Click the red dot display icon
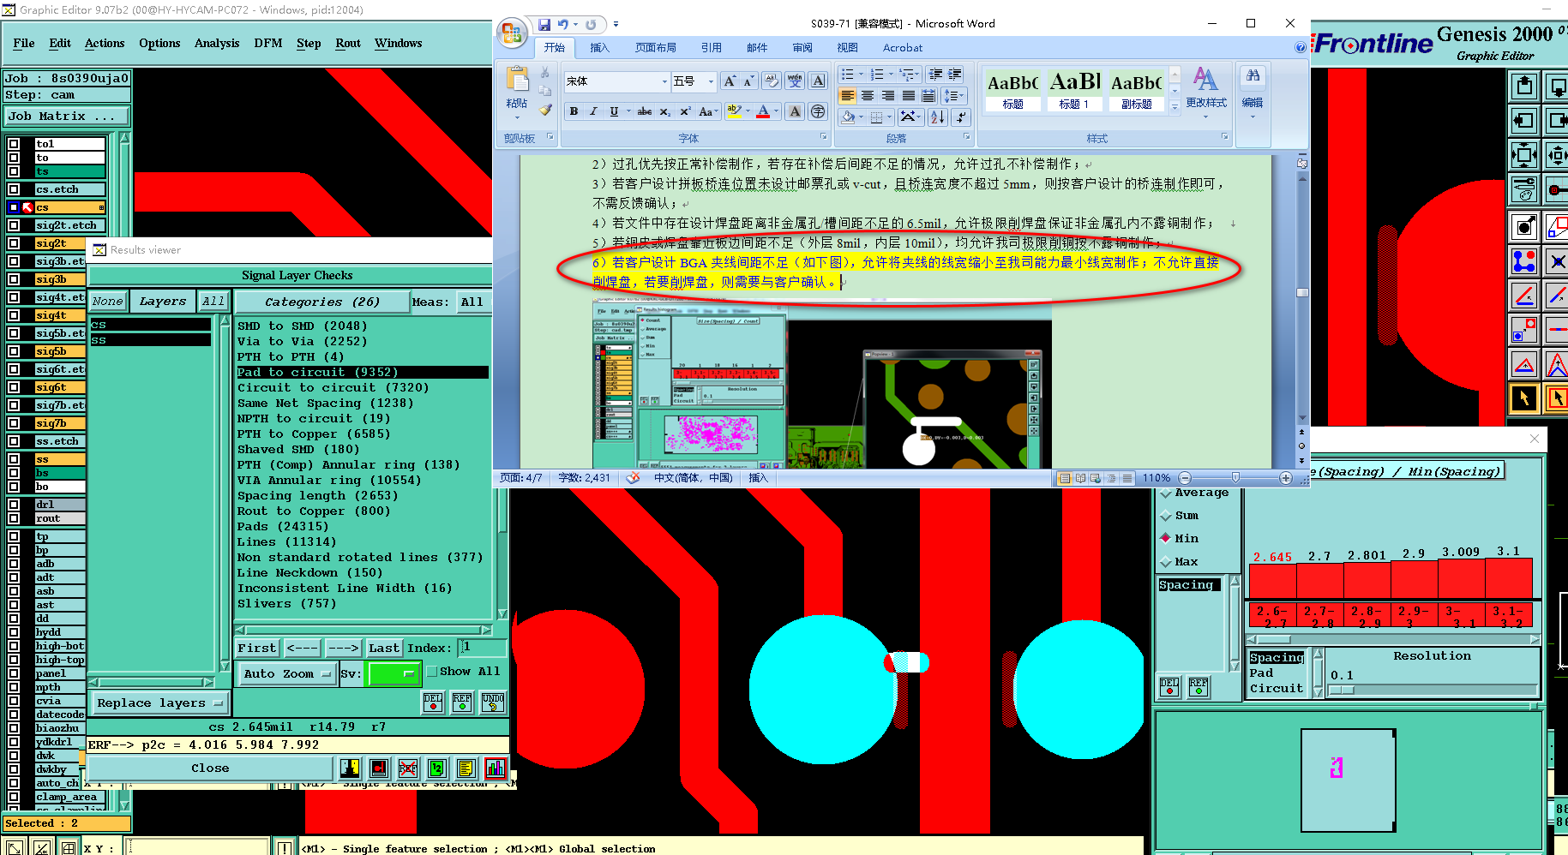 click(x=379, y=768)
